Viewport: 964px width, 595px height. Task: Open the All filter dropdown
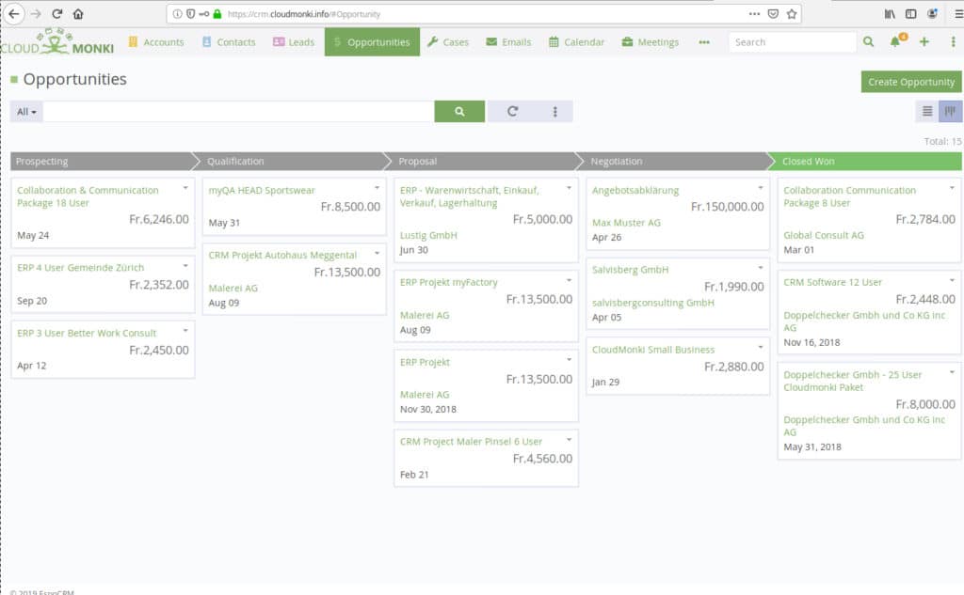pyautogui.click(x=26, y=111)
